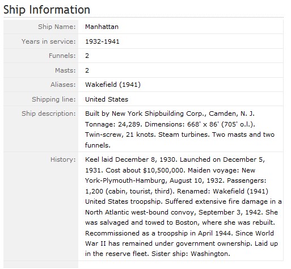Viewport: 291px width, 269px height.
Task: Click the Masts value 2
Action: point(87,70)
